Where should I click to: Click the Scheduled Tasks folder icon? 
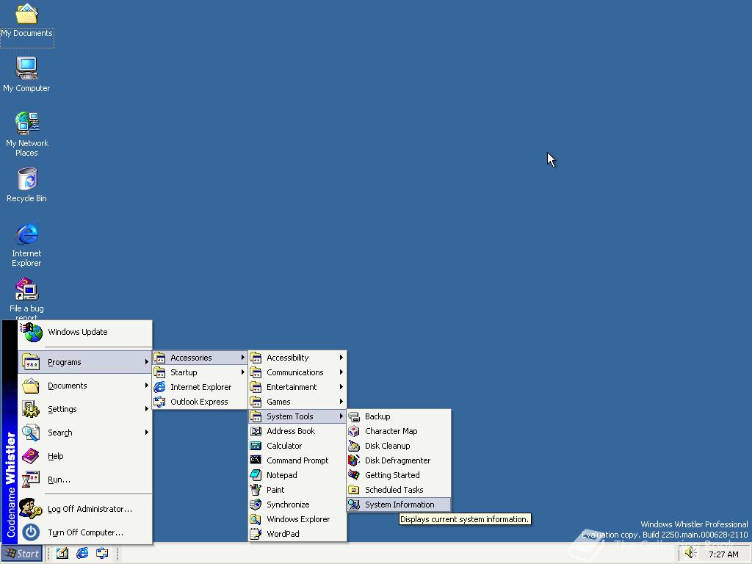354,490
